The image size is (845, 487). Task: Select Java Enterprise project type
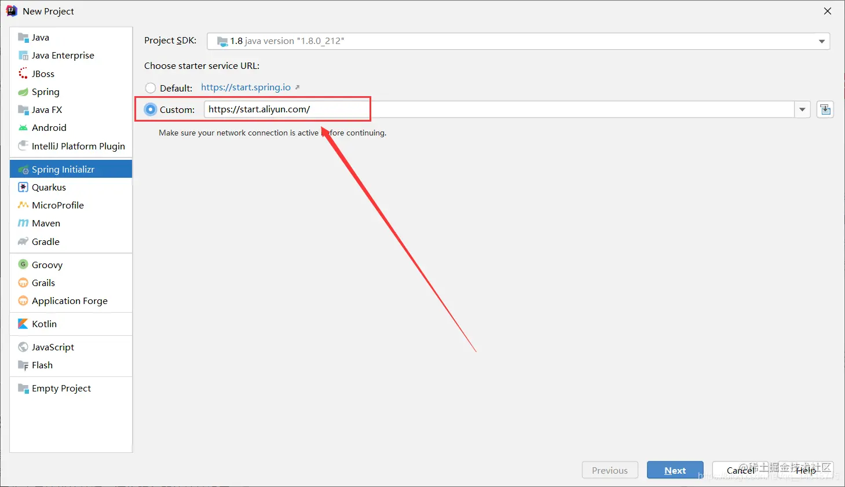[x=71, y=56]
